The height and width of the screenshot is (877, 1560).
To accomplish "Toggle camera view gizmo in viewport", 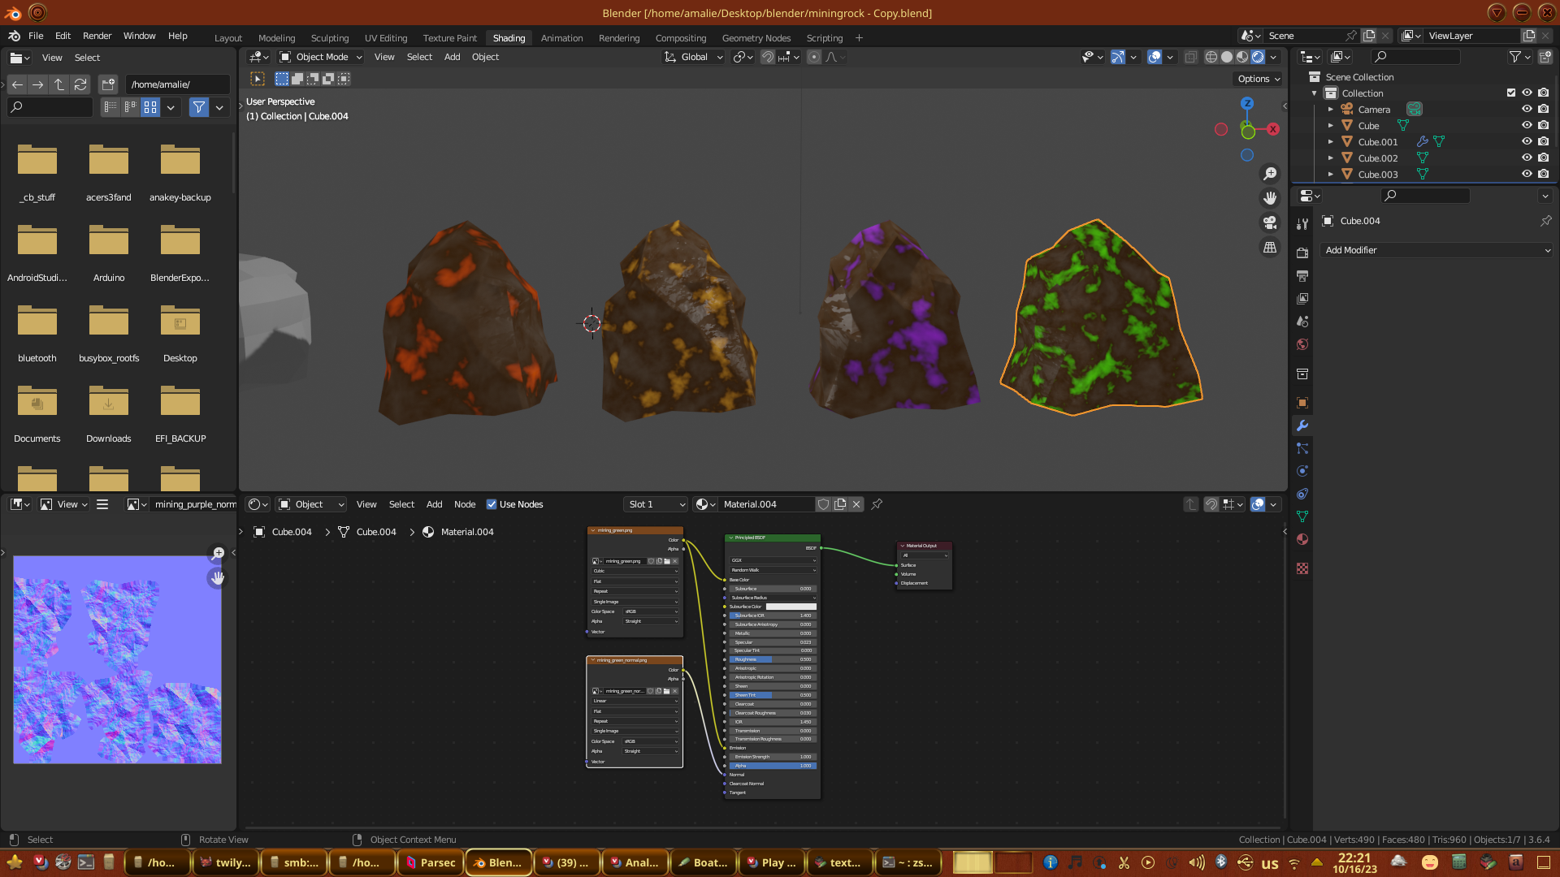I will [x=1270, y=222].
